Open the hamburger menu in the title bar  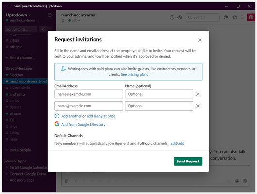7,6
